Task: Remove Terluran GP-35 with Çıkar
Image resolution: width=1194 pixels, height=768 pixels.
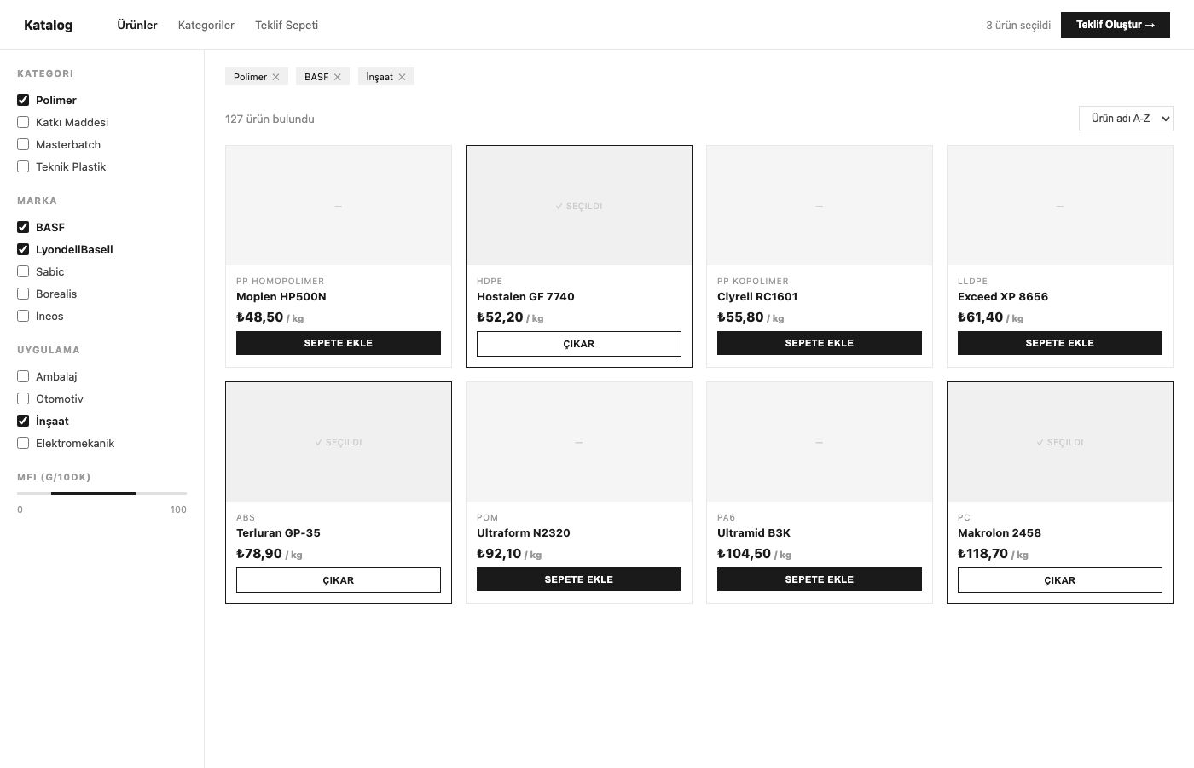Action: click(x=339, y=580)
